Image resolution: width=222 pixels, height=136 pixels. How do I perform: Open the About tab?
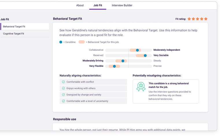click(x=80, y=5)
